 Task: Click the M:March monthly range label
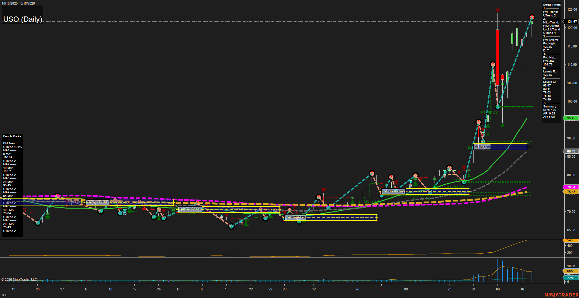click(482, 147)
